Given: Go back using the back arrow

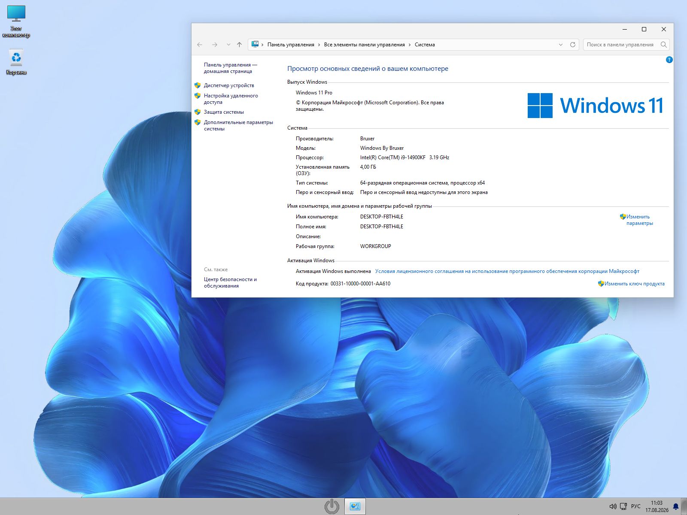Looking at the screenshot, I should 200,45.
